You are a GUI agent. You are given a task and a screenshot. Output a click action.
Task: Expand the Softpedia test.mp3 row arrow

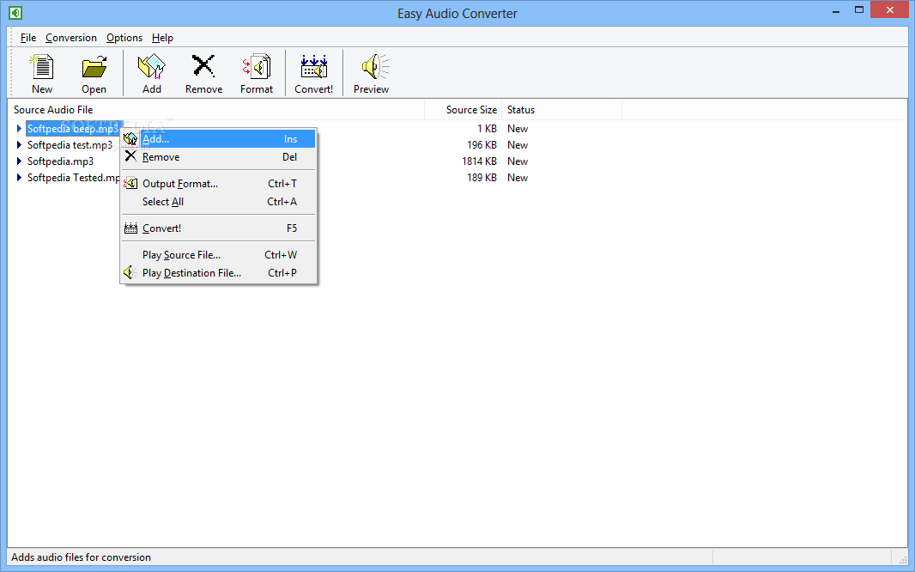[19, 145]
